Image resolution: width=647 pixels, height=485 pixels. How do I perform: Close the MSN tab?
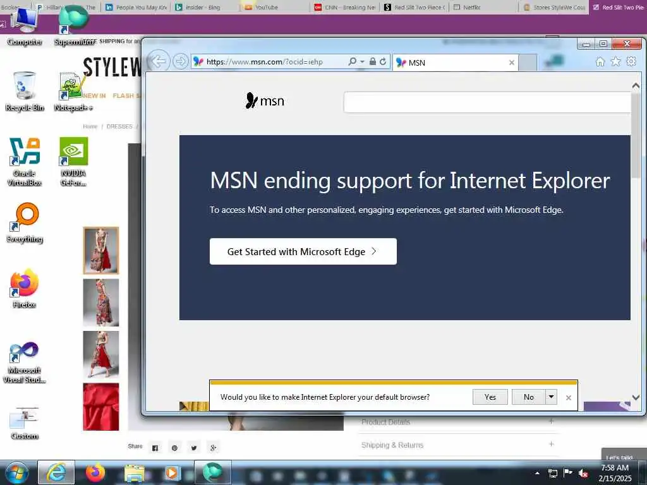512,63
